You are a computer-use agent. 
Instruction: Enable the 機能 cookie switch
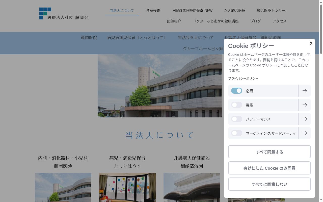[x=237, y=105]
